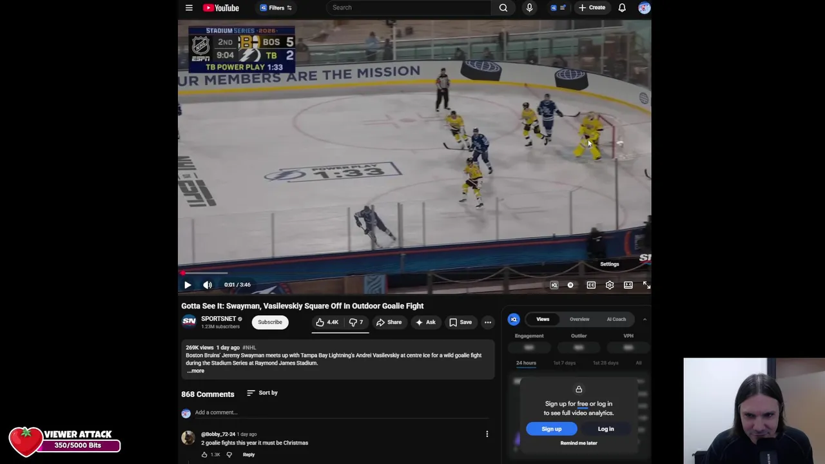
Task: Click the 868 Comments heading
Action: pos(208,394)
